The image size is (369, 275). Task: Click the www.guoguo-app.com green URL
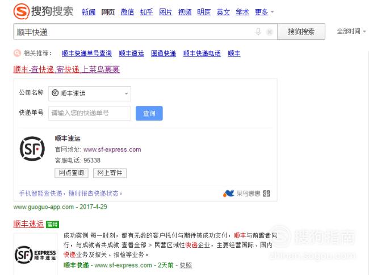44,207
